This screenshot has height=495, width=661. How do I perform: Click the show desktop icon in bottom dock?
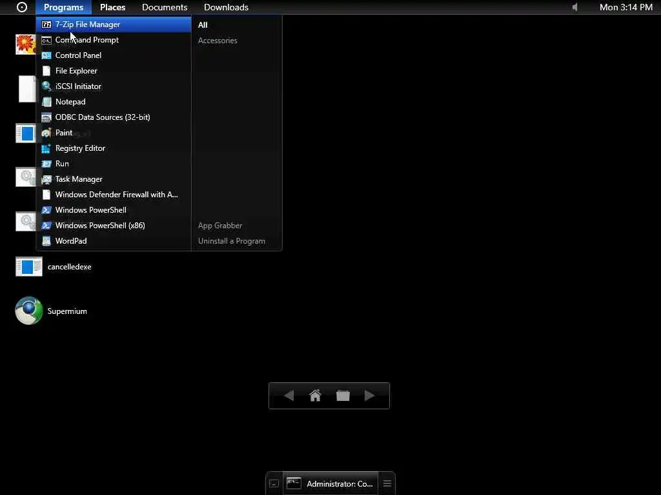point(274,484)
